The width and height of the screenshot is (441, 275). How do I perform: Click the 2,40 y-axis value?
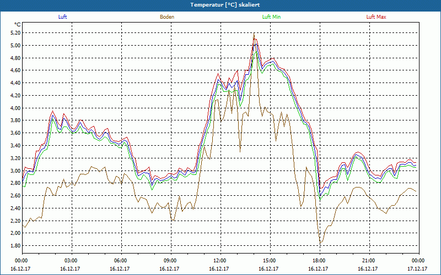tap(16, 208)
